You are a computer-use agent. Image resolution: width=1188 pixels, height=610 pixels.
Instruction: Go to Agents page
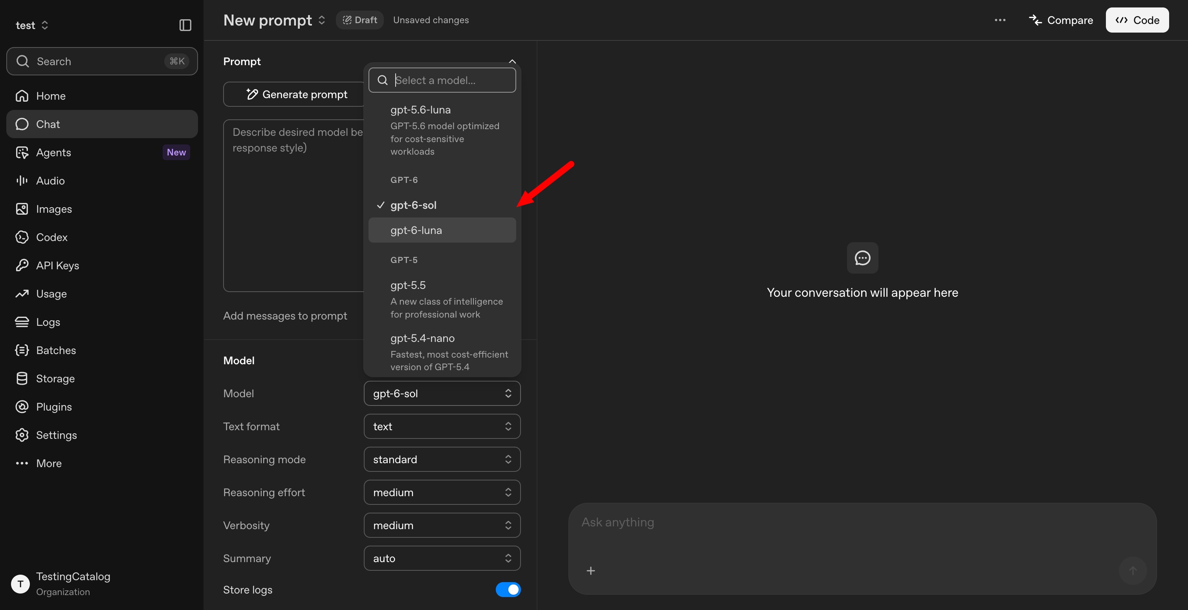(x=102, y=152)
